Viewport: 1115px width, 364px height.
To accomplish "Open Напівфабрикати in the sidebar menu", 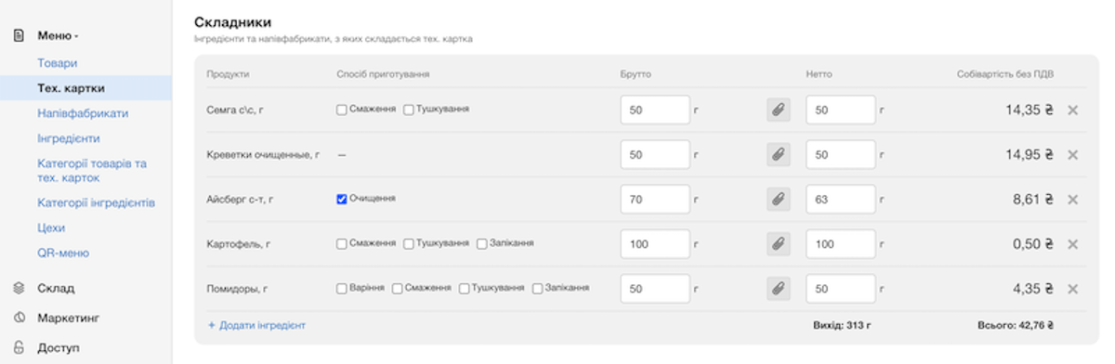I will point(83,113).
